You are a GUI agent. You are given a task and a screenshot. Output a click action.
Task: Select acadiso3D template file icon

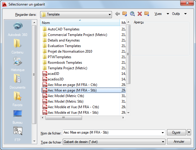click(45, 79)
